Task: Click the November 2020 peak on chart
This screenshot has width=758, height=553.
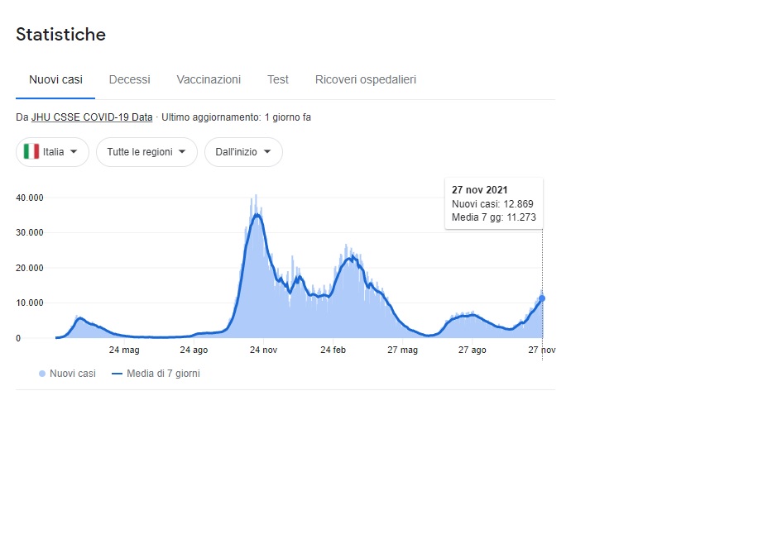Action: pos(257,215)
